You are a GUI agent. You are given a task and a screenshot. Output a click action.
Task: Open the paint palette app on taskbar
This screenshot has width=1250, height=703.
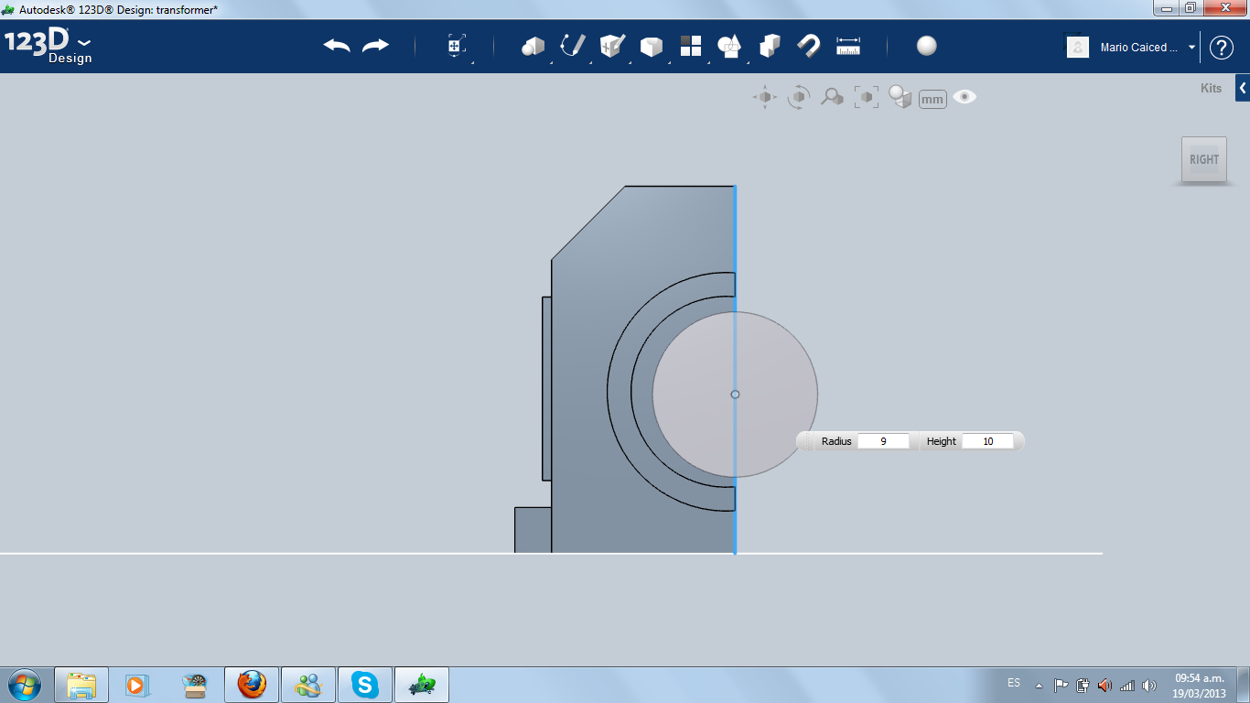(x=194, y=685)
